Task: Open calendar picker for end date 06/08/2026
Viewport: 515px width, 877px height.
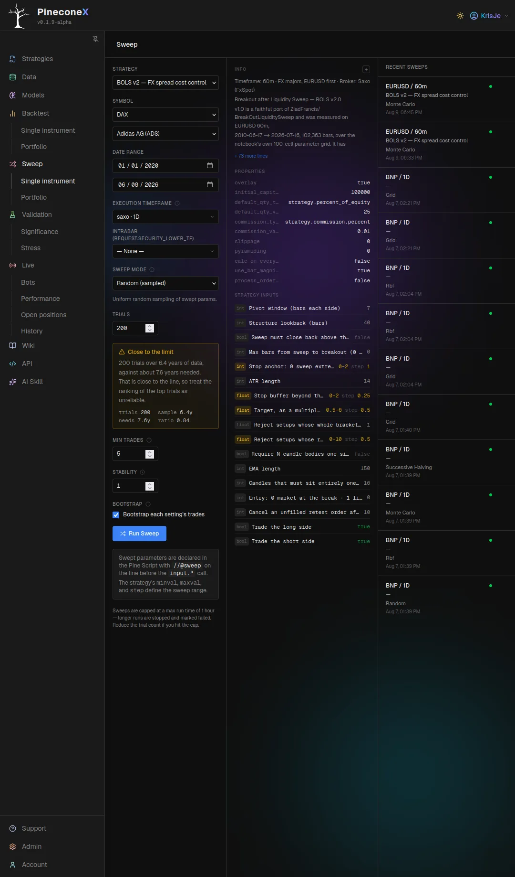Action: [x=209, y=184]
